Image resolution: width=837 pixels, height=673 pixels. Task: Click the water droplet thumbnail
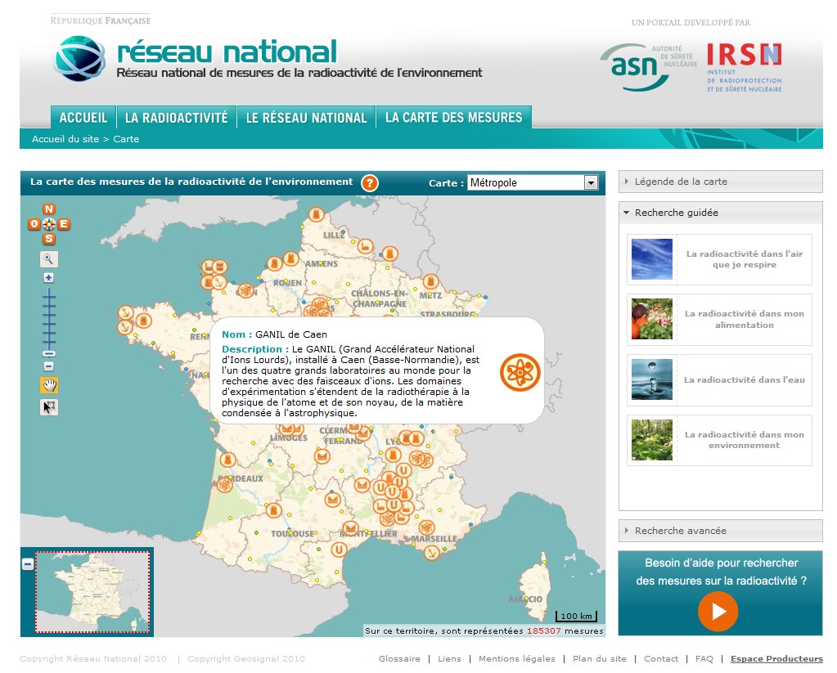pyautogui.click(x=652, y=379)
